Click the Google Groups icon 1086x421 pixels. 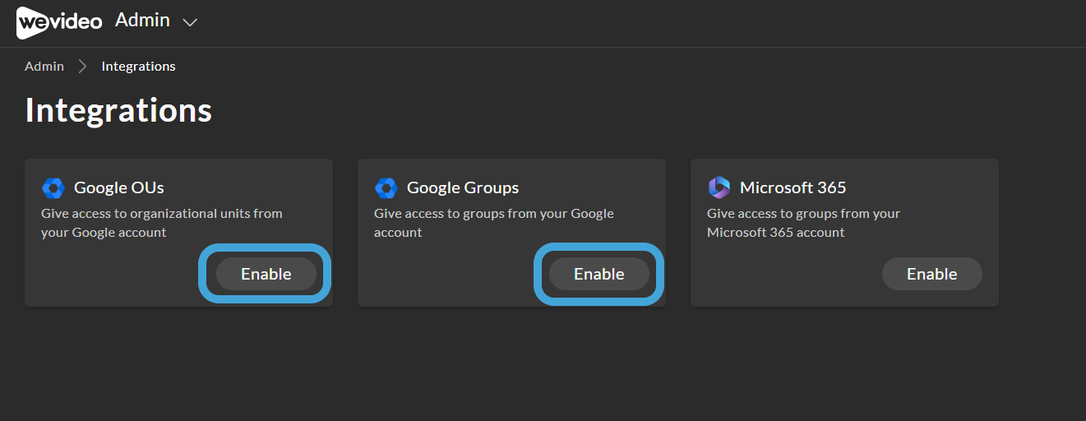tap(386, 188)
